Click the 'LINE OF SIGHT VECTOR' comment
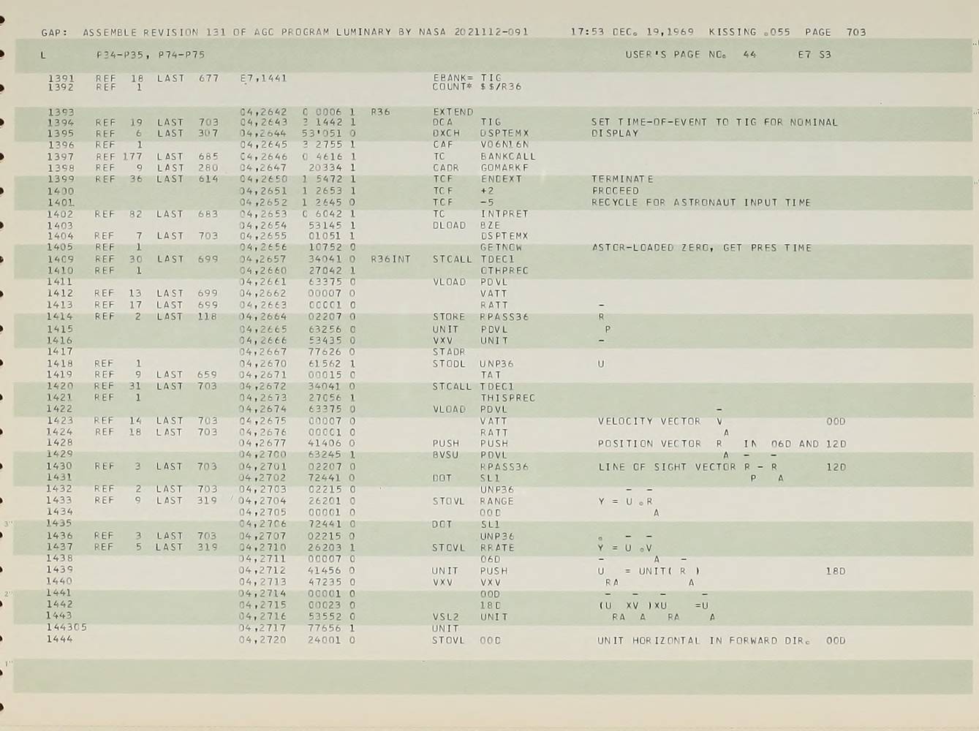 667,467
